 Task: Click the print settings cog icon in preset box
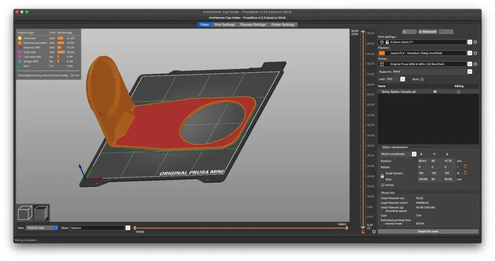tap(382, 42)
